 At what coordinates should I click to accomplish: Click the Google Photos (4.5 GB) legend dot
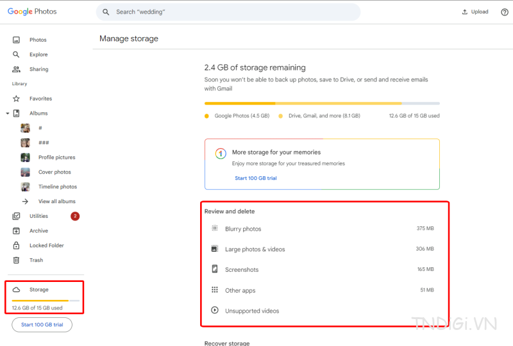pos(206,116)
